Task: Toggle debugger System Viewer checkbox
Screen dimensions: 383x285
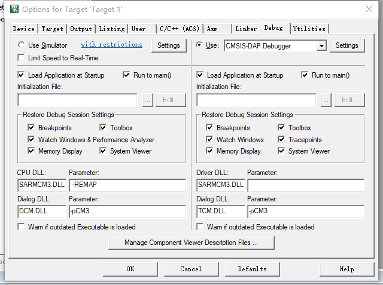Action: tap(281, 151)
